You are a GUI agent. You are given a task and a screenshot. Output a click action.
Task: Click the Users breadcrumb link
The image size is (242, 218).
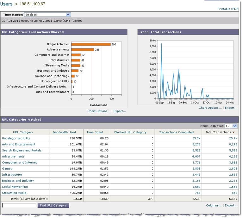pyautogui.click(x=6, y=4)
